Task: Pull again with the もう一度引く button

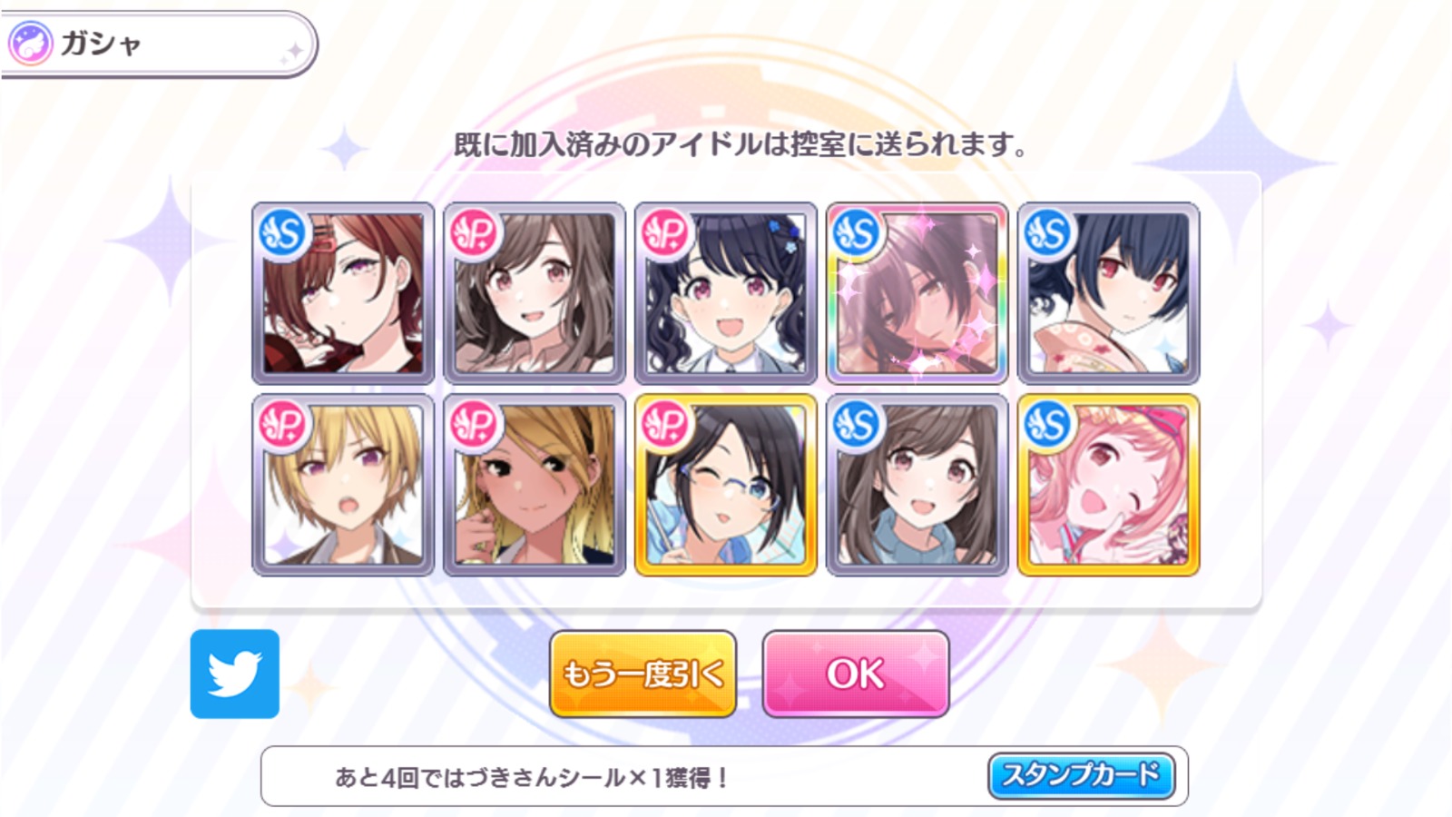Action: (643, 674)
